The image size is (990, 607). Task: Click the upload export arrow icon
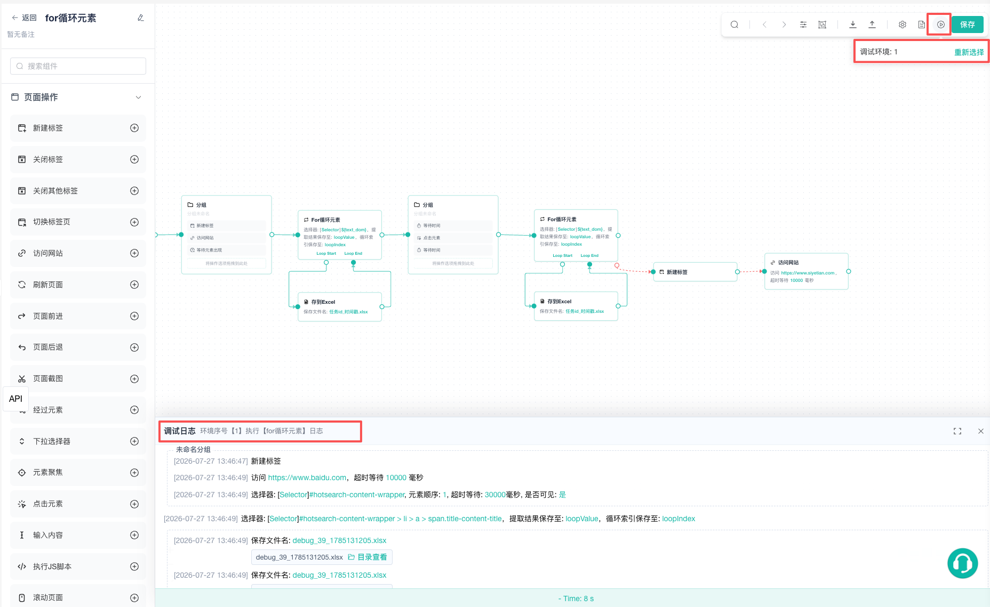872,25
